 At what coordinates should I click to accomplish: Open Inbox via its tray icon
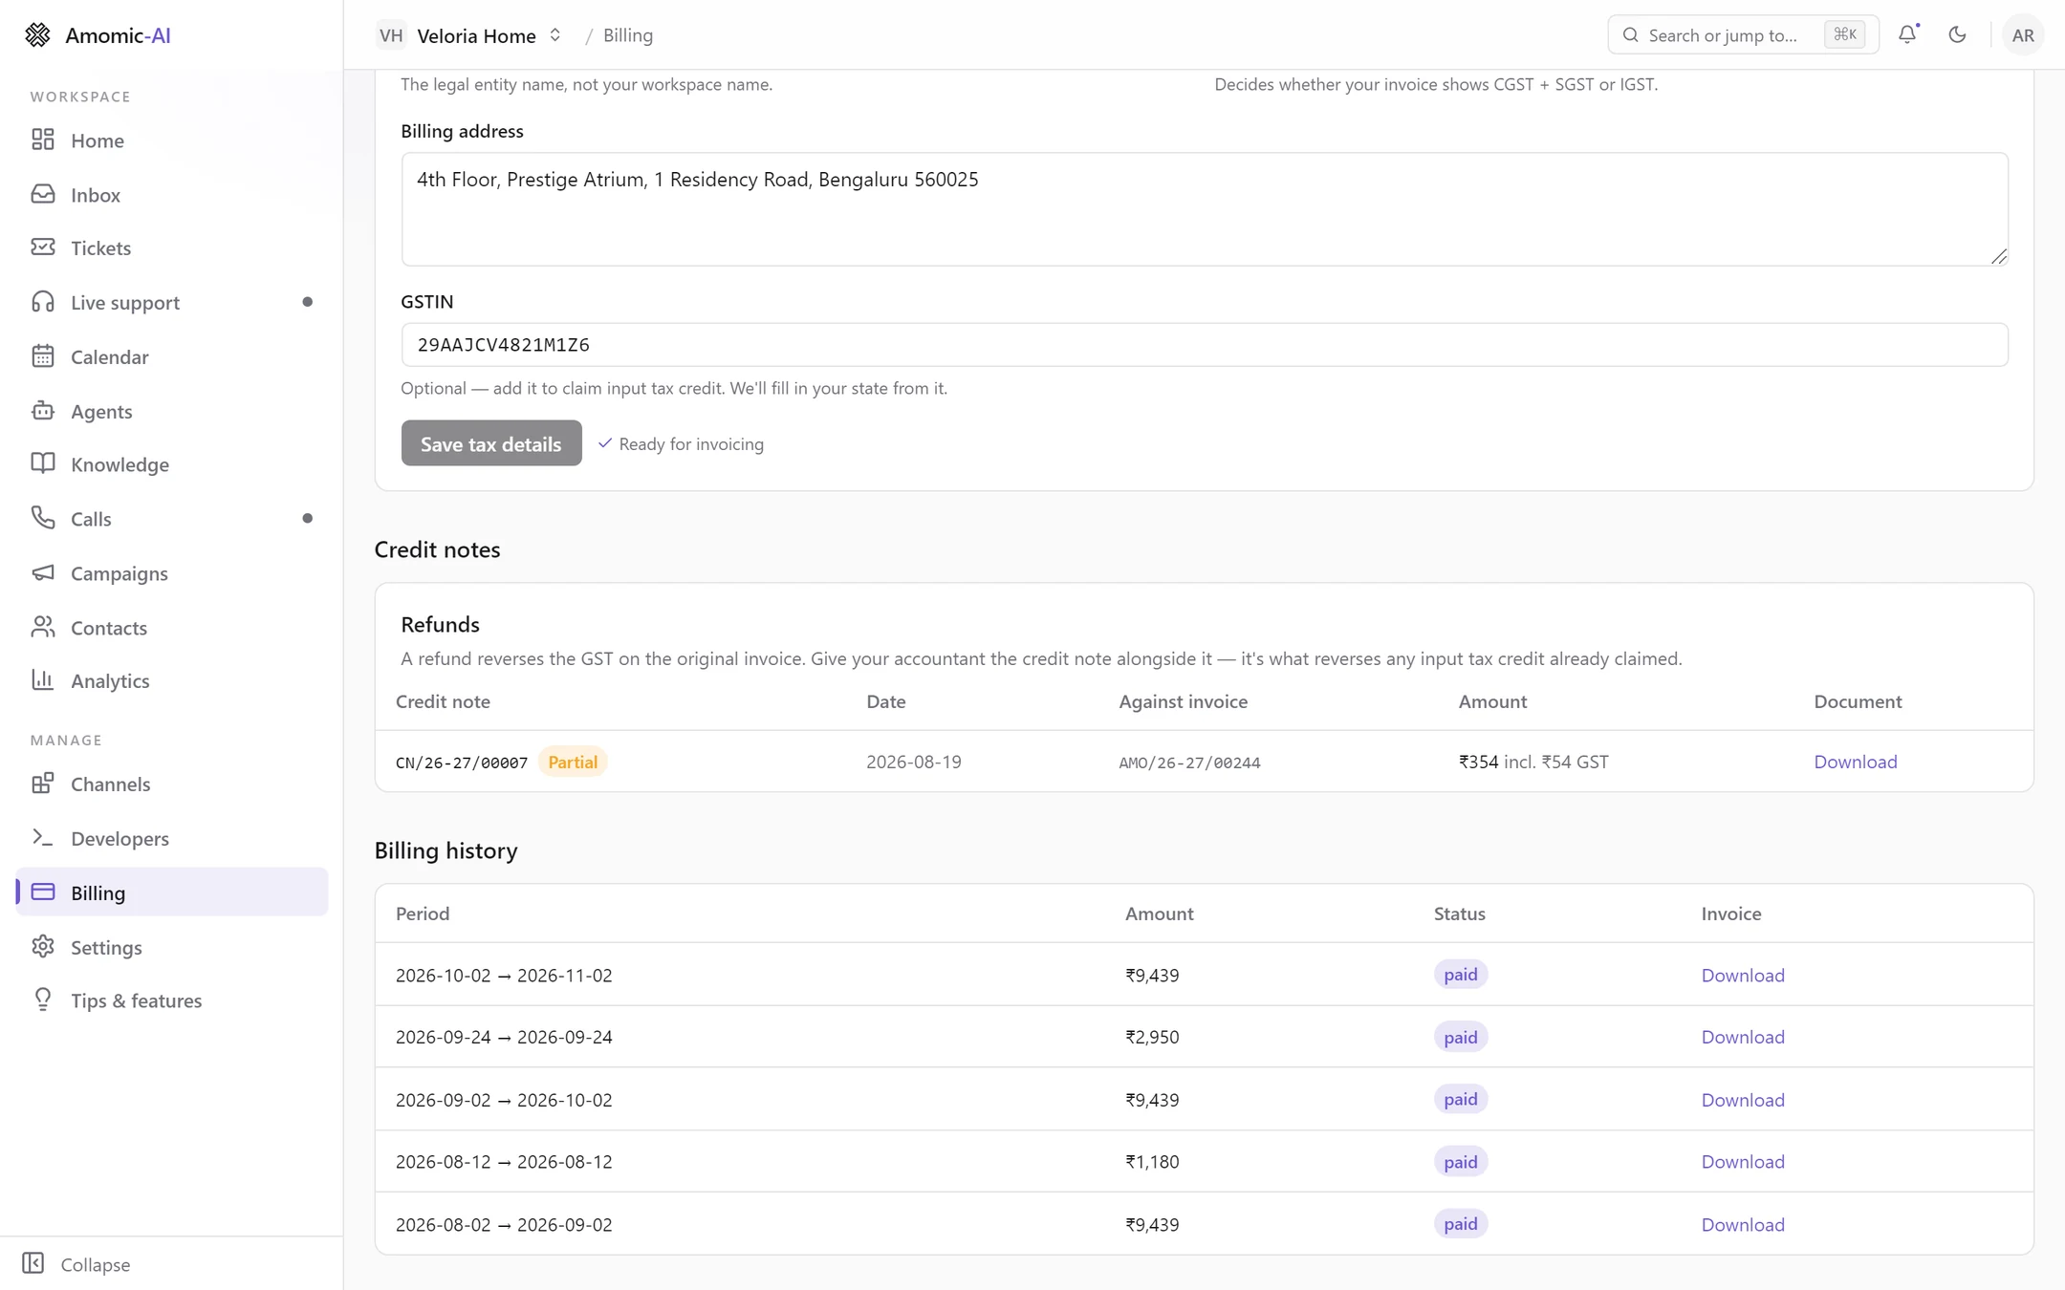(x=43, y=194)
